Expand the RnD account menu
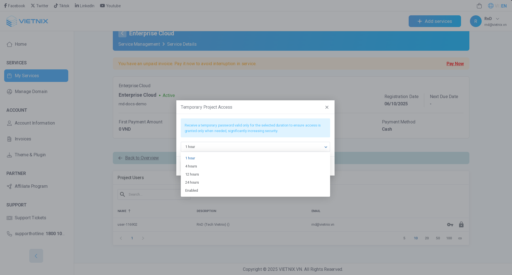Viewport: 512px width, 275px height. 491,21
